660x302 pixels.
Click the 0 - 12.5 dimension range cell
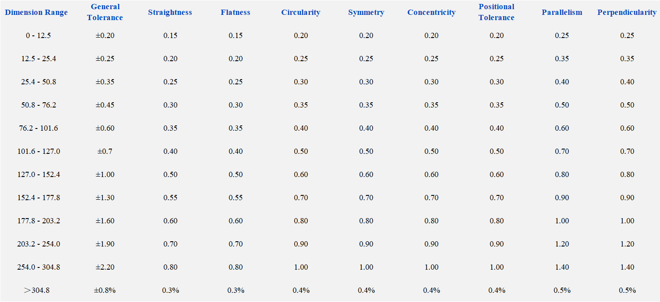click(x=38, y=35)
